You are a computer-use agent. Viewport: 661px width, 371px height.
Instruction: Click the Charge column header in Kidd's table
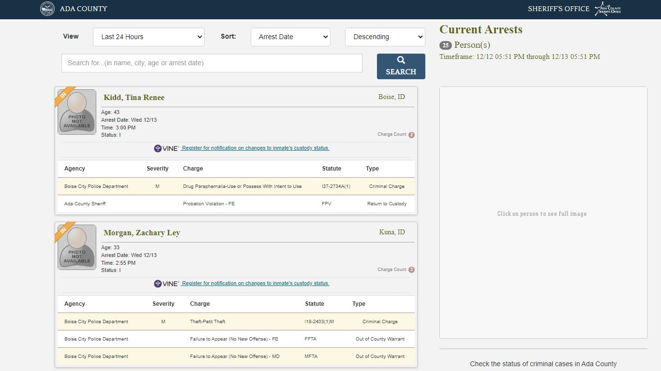click(193, 169)
